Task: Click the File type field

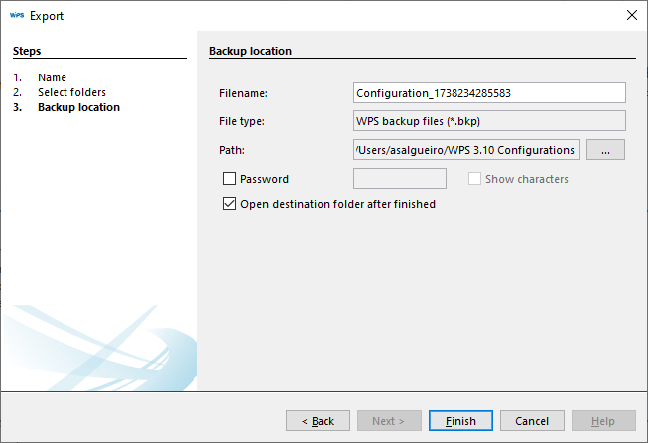Action: [x=489, y=121]
